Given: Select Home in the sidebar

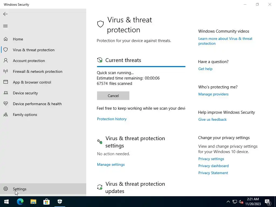Looking at the screenshot, I should tap(43, 39).
